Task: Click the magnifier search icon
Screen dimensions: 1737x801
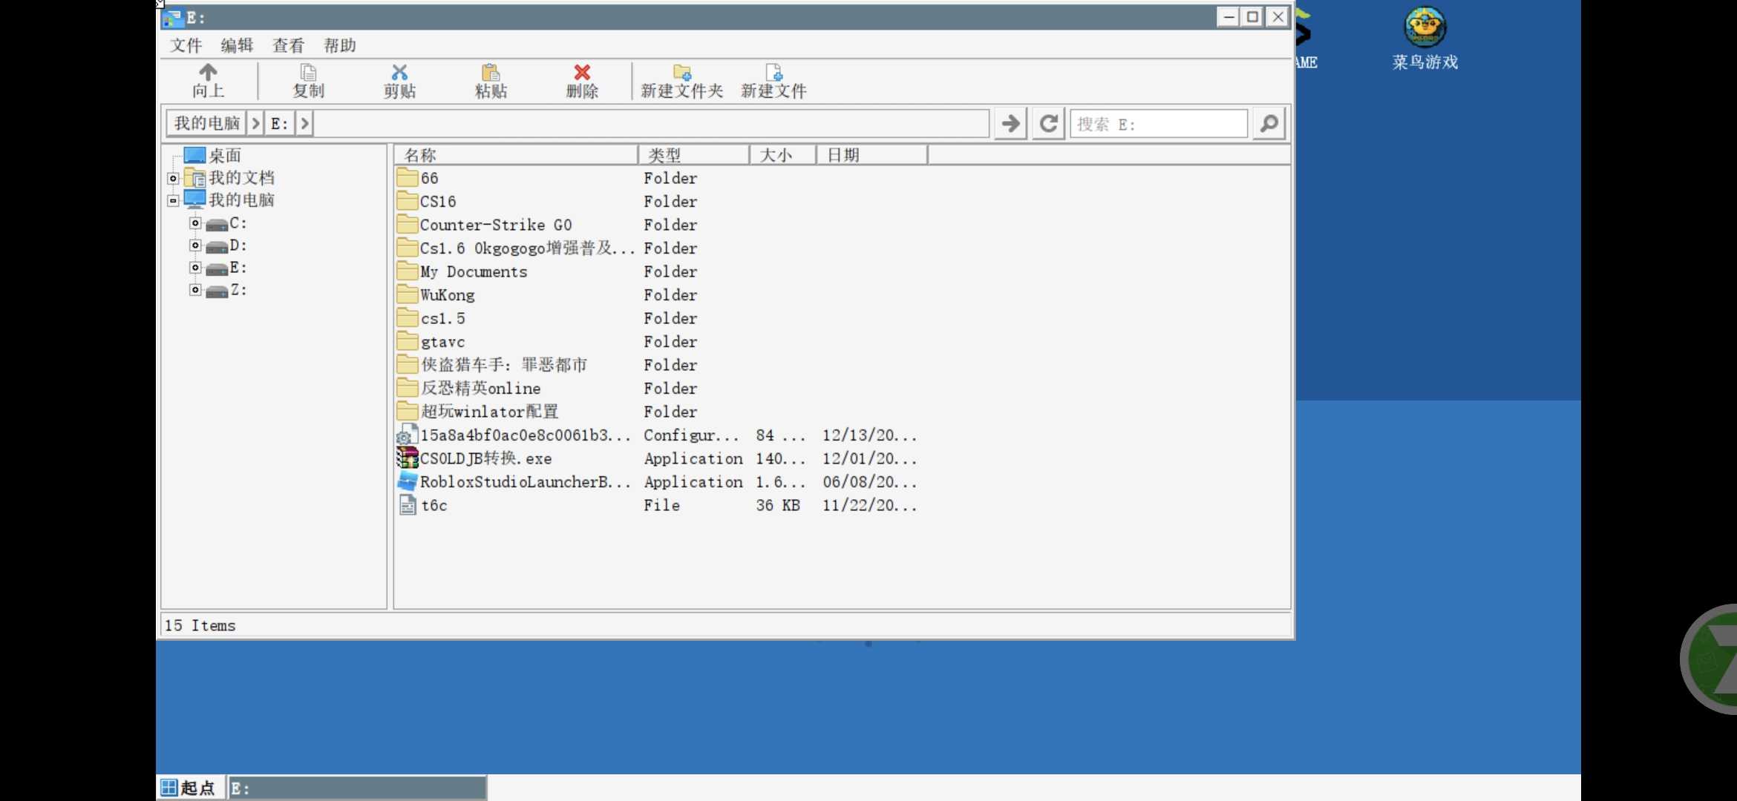Action: point(1269,123)
